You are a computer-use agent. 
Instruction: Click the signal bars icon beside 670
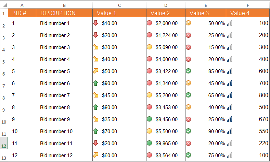click(x=229, y=119)
